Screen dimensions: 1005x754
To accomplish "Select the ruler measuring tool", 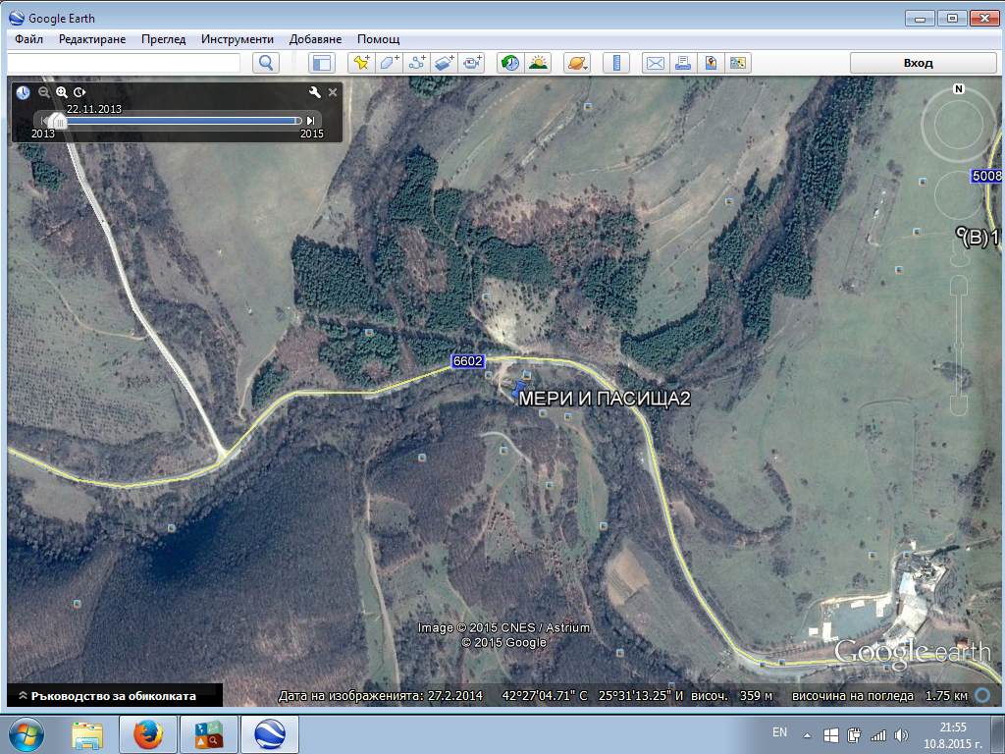I will click(616, 63).
